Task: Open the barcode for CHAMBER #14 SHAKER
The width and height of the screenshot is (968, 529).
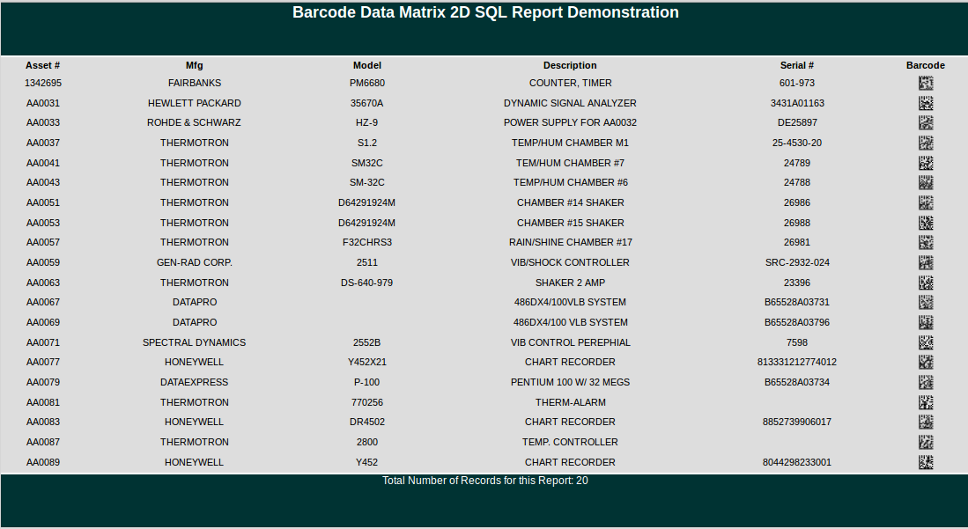Action: 926,202
